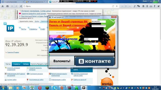
Task: Click "Зарегистрируйте свой домен" ad link
Action: pos(34,13)
